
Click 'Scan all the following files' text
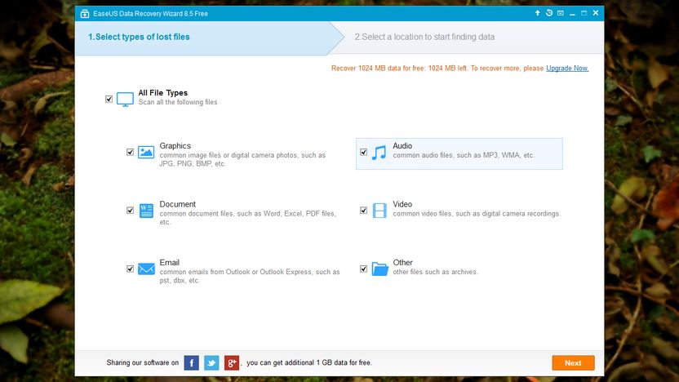pos(178,102)
